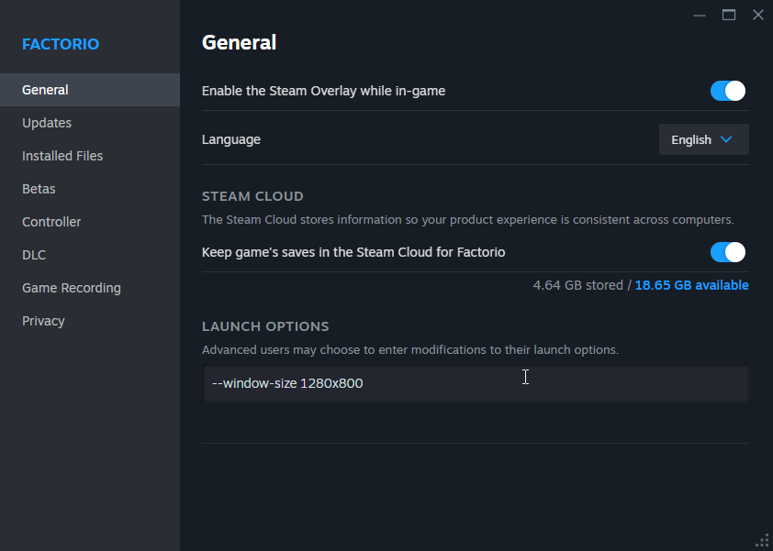
Task: Open the Controller settings section
Action: [51, 222]
